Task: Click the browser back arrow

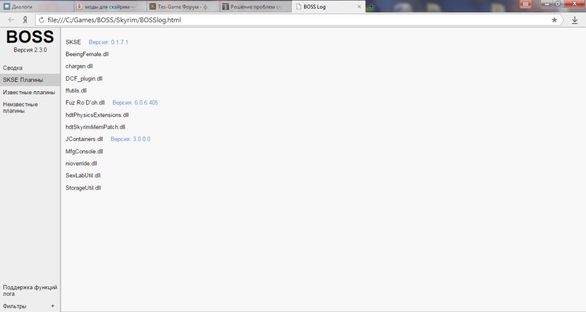Action: 11,20
